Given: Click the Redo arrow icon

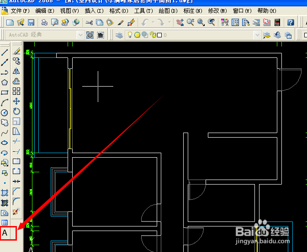Looking at the screenshot, I should (x=161, y=22).
